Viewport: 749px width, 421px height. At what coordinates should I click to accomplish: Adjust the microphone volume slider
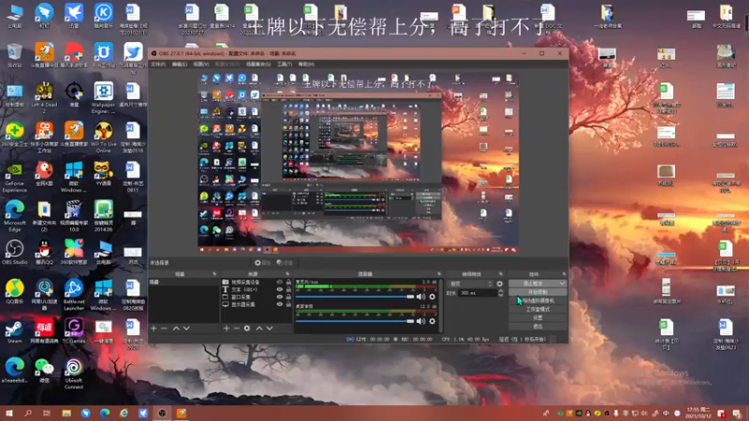[355, 297]
